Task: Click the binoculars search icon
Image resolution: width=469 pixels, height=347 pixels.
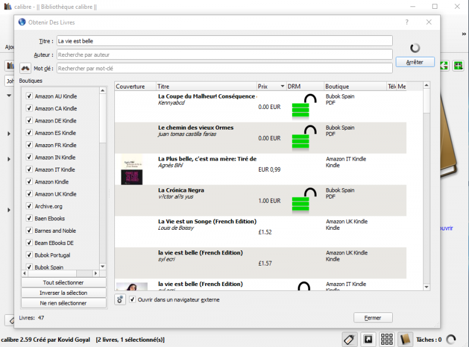Action: [25, 68]
